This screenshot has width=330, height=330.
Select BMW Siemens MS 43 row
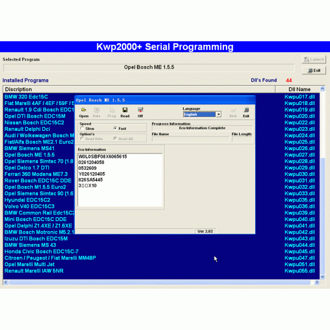tap(30, 245)
